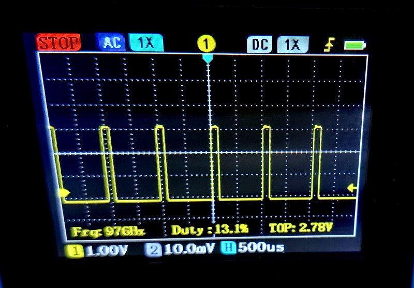Click the rising edge trigger icon
Screen dimensions: 414x288
[x=329, y=46]
